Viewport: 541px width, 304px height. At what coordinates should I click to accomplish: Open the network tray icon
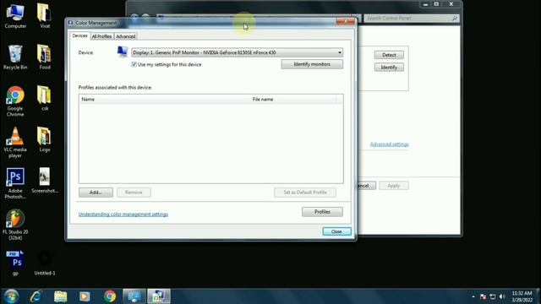493,296
